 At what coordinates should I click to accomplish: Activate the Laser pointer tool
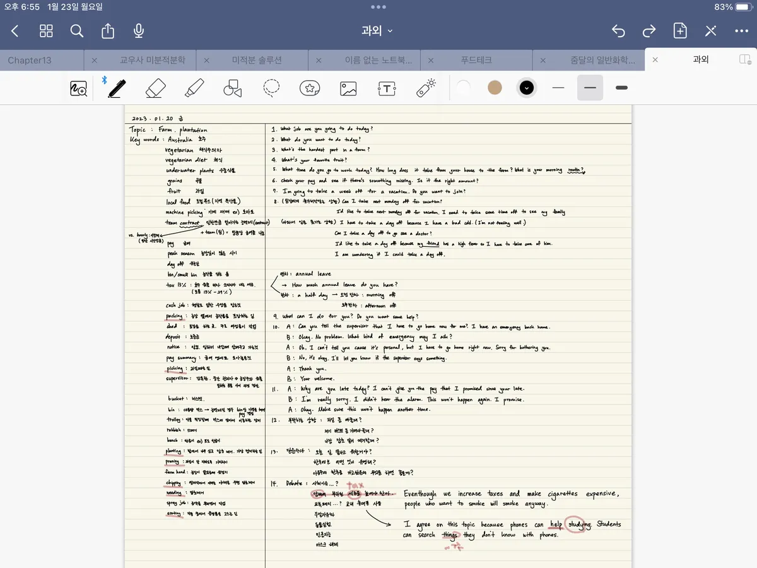426,88
